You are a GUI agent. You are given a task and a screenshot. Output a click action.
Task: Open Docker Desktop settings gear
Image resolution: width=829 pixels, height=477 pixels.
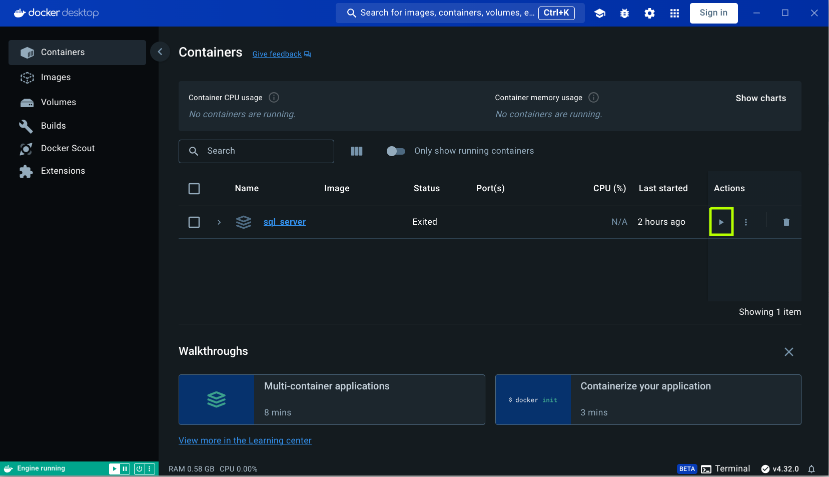(649, 13)
